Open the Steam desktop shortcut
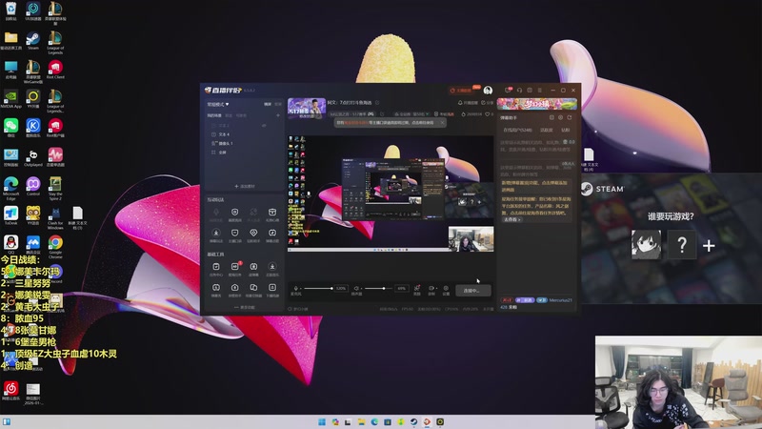Image resolution: width=762 pixels, height=429 pixels. (33, 40)
